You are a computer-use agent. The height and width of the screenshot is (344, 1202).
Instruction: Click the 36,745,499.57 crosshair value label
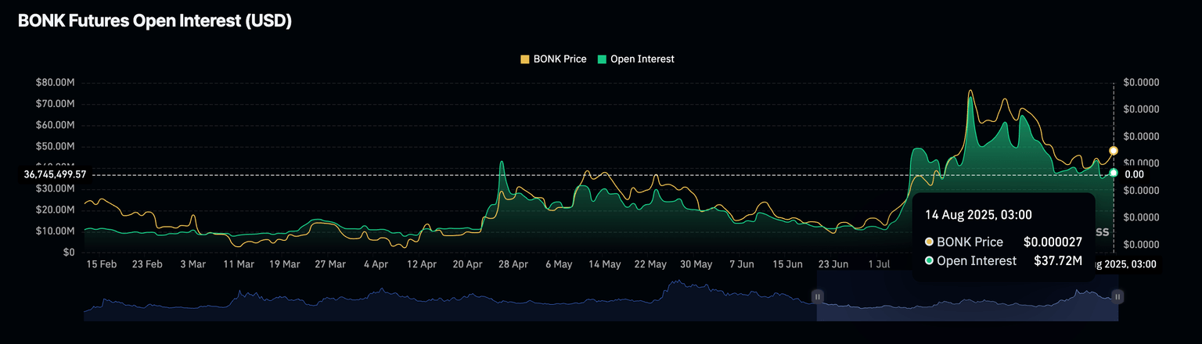click(55, 174)
